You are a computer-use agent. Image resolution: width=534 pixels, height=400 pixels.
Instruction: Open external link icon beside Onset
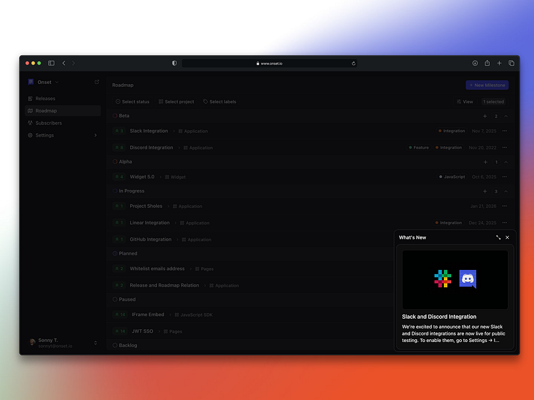tap(97, 82)
